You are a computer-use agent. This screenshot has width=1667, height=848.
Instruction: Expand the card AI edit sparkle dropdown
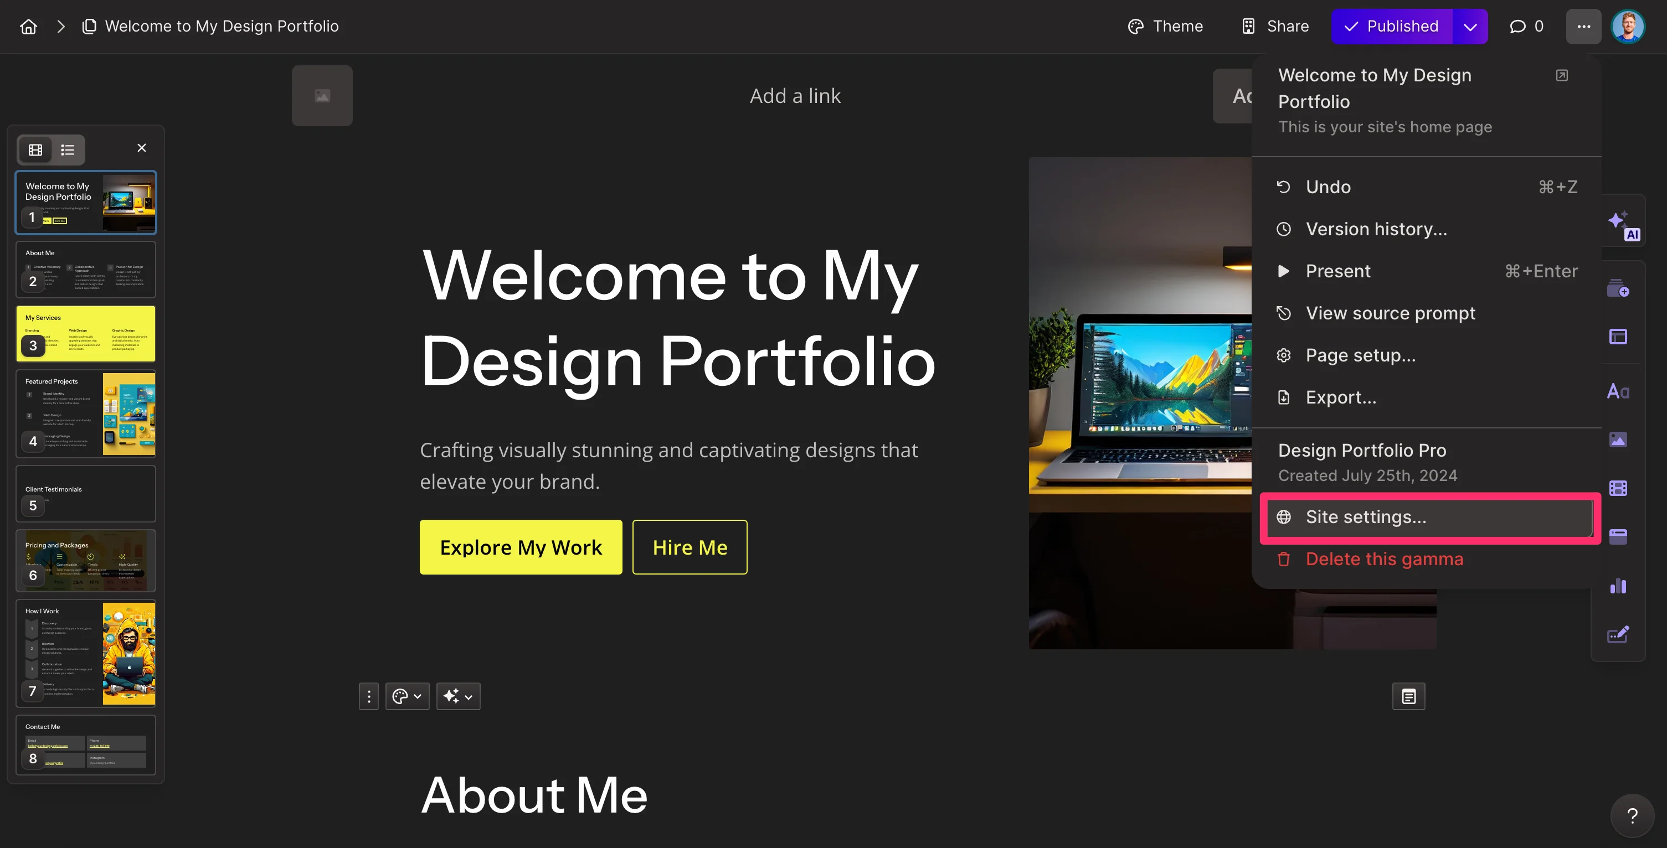(x=458, y=696)
